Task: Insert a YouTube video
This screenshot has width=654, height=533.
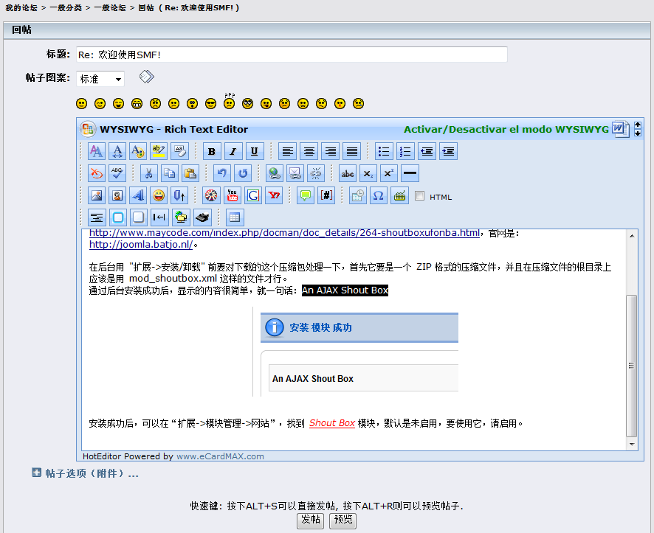Action: coord(233,196)
